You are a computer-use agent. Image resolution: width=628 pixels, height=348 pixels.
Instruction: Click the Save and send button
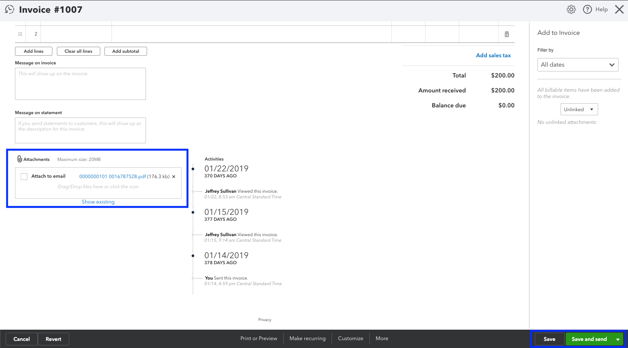coord(589,339)
